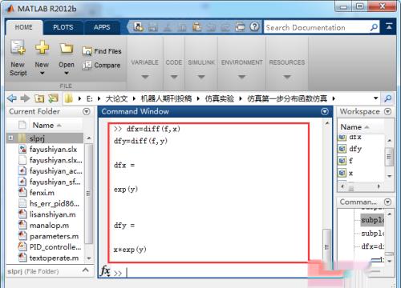Open the Help question mark icon
This screenshot has width=401, height=288.
click(254, 26)
